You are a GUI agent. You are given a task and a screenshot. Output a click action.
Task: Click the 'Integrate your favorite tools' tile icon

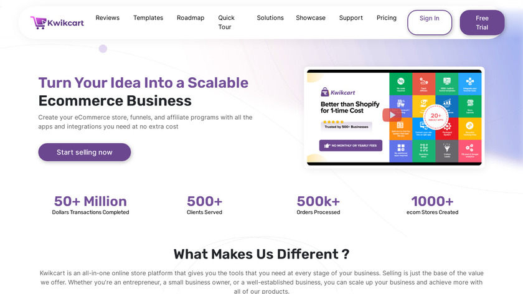tap(469, 82)
